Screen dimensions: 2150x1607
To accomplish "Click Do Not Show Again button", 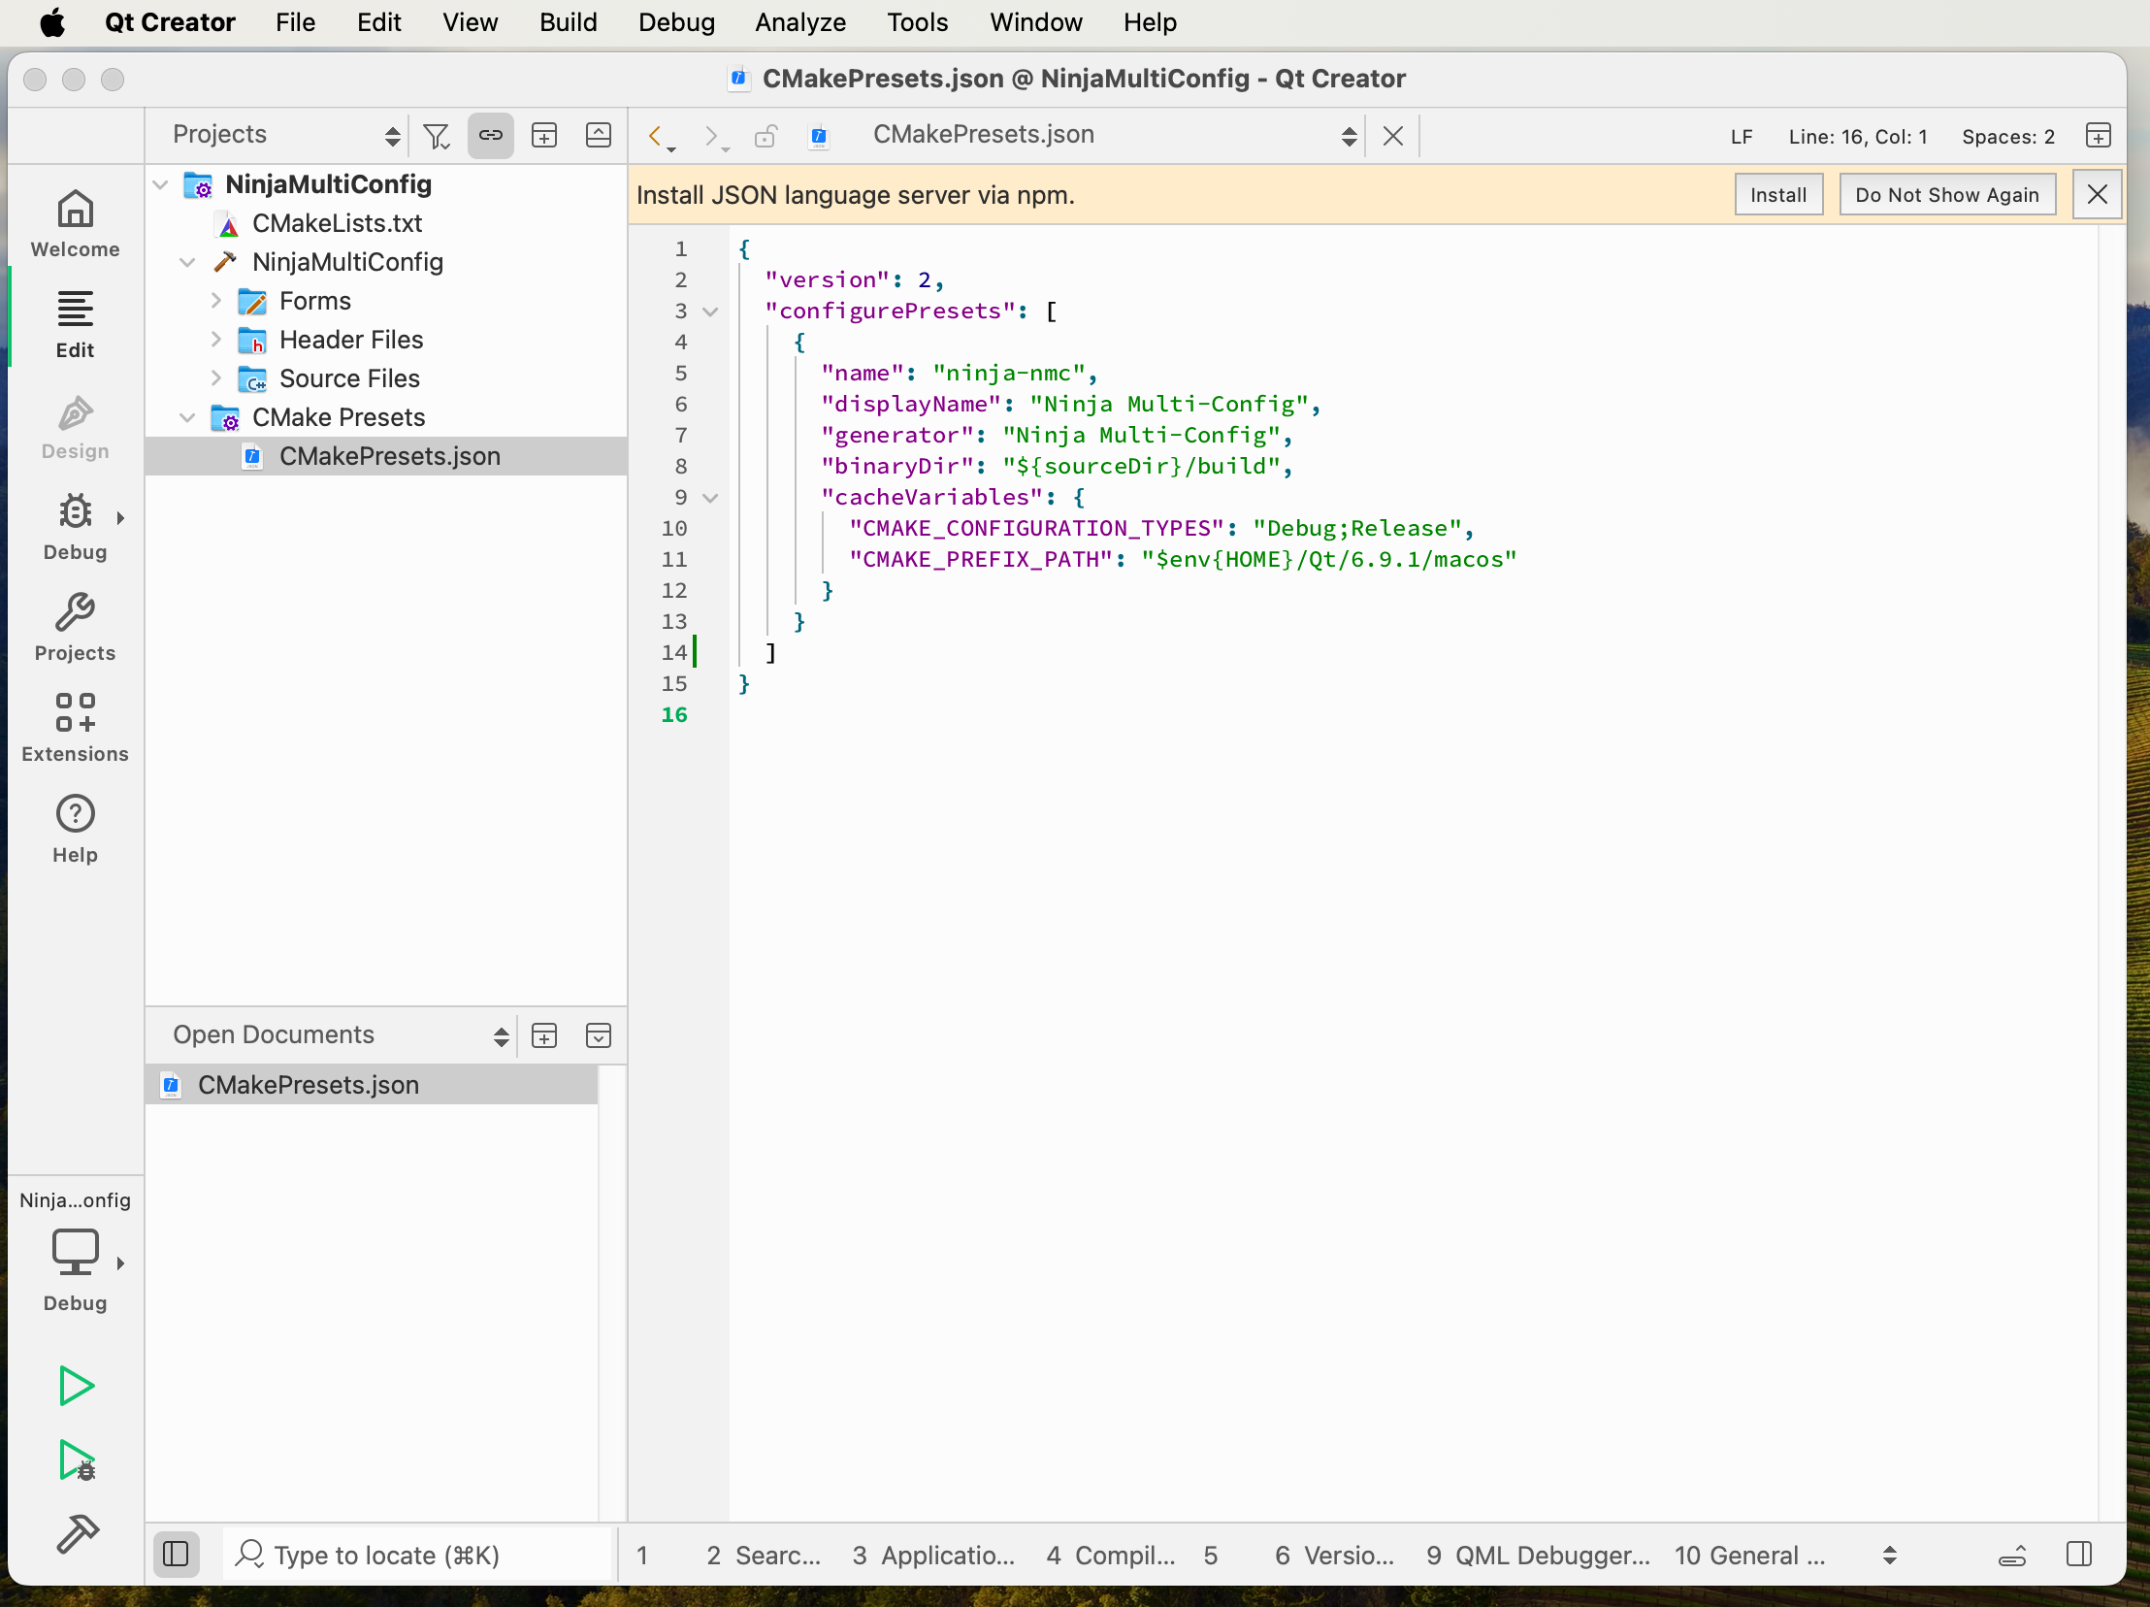I will click(1946, 194).
